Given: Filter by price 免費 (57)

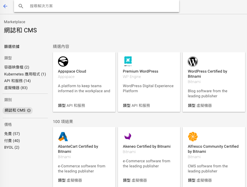Looking at the screenshot, I should pos(12,134).
